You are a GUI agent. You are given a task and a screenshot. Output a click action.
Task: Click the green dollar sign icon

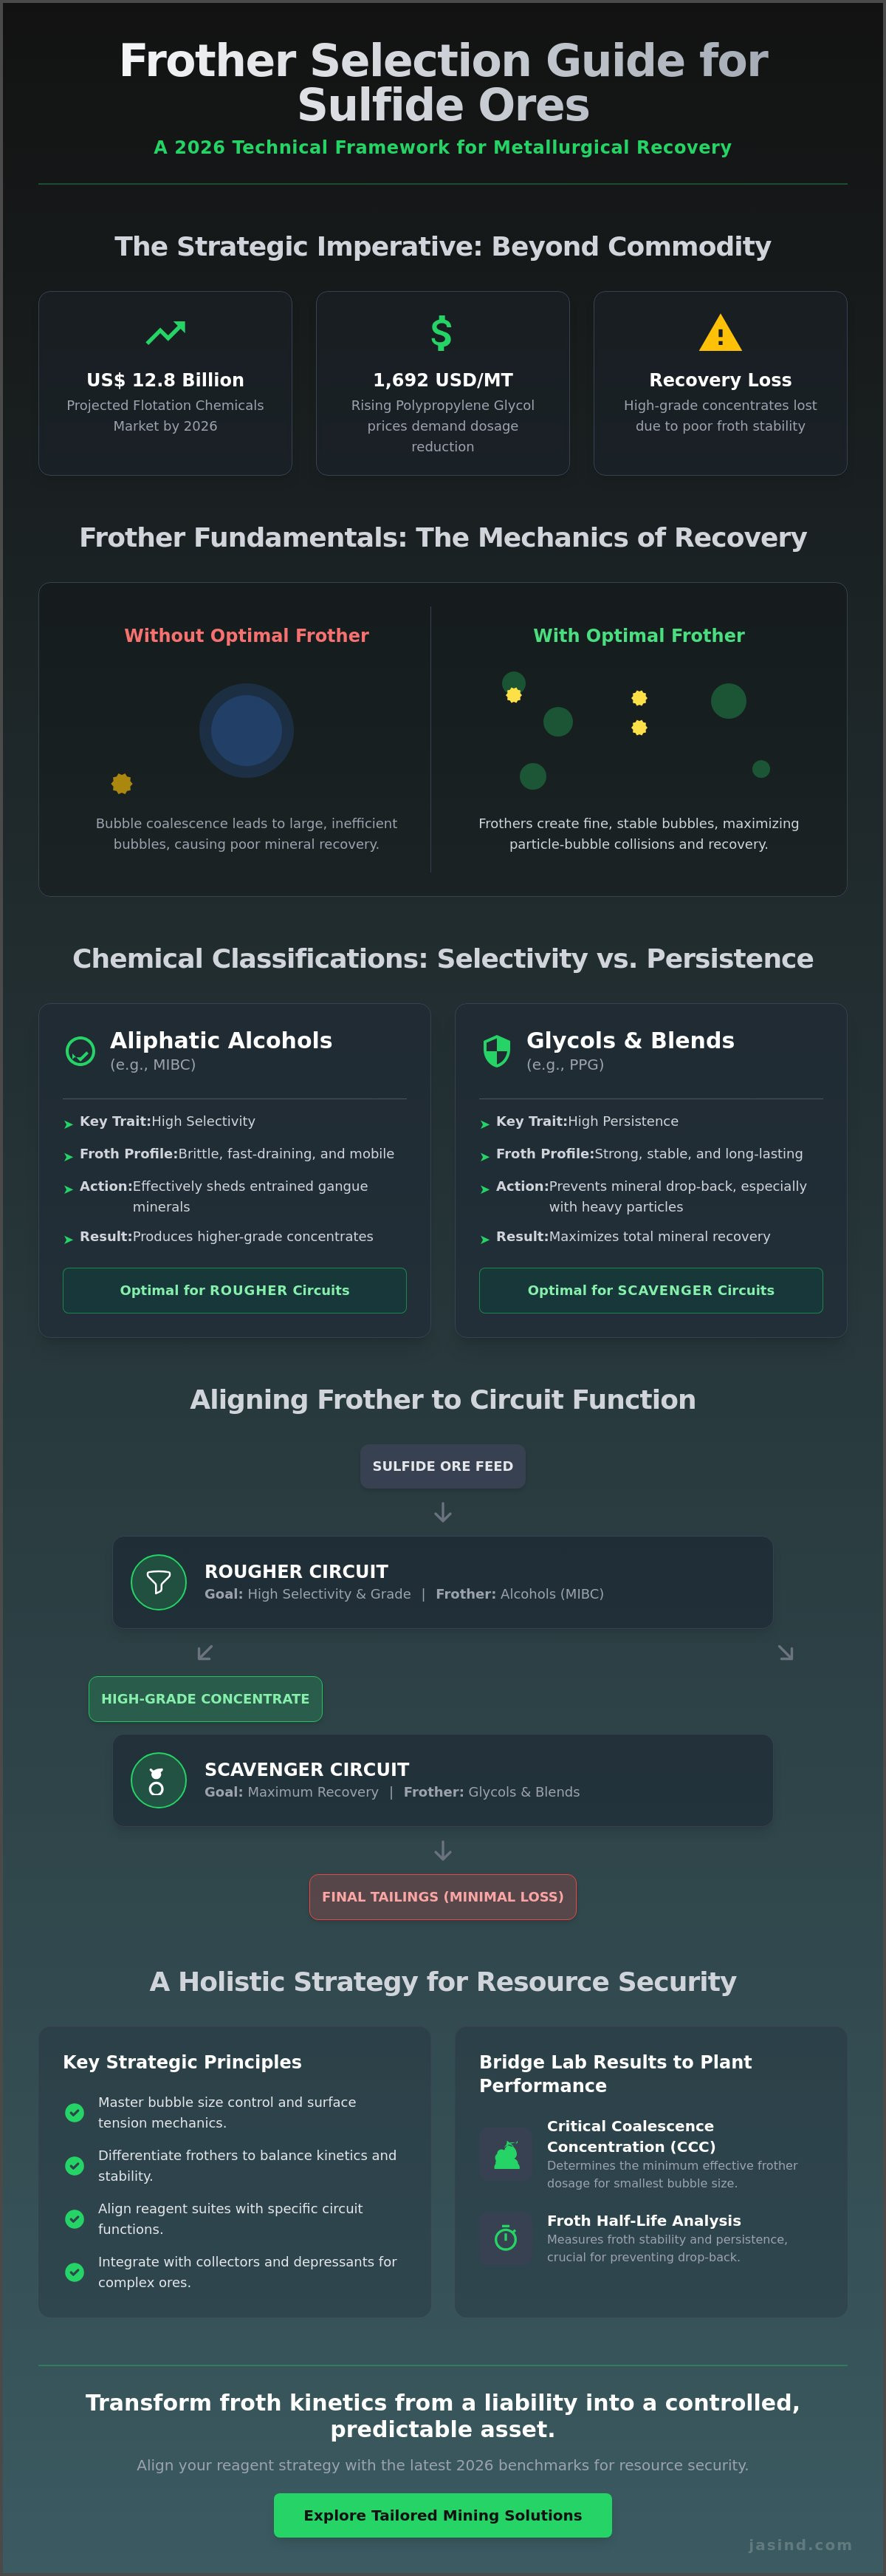click(442, 332)
